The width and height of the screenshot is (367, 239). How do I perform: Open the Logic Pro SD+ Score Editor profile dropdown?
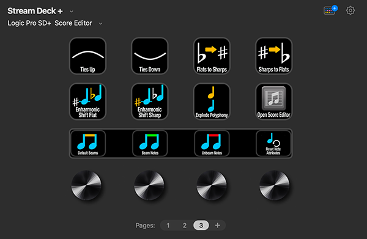tap(100, 23)
